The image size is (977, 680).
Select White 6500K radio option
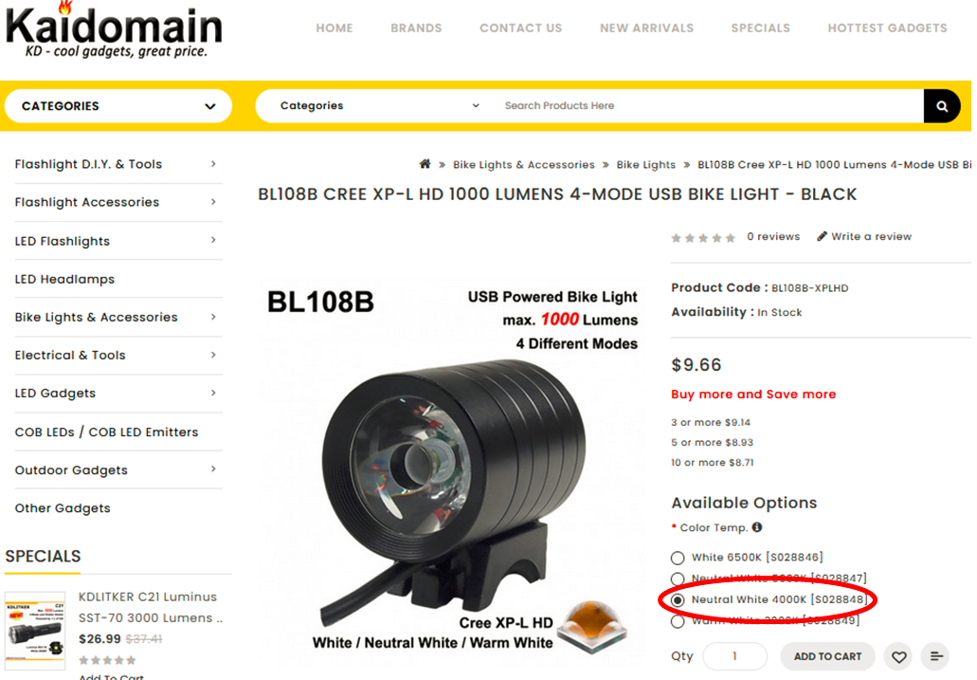pyautogui.click(x=678, y=558)
